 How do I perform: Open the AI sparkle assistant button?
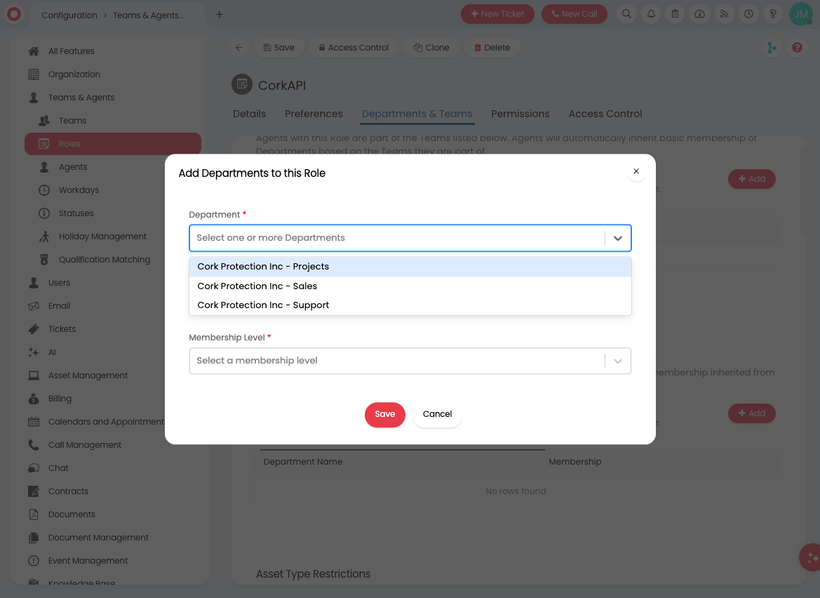point(811,557)
